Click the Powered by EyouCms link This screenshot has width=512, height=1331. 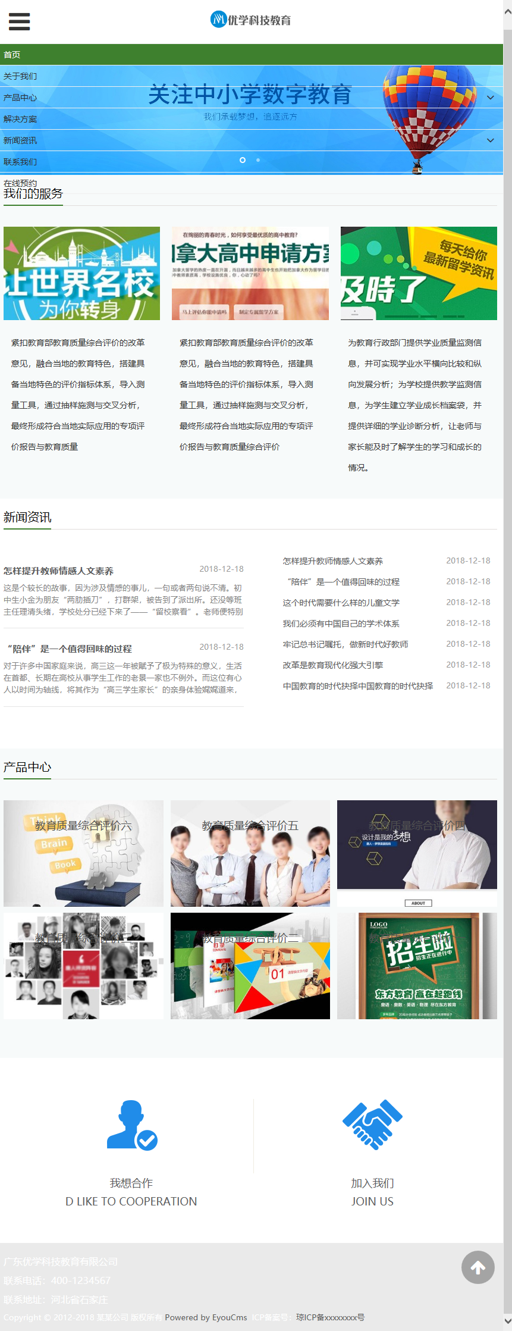tap(206, 1317)
